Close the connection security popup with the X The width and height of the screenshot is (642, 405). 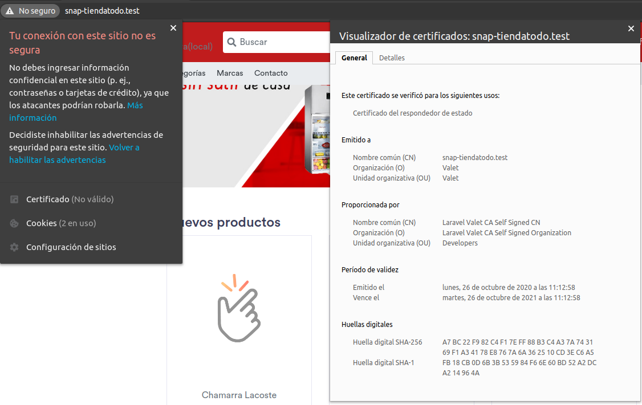[x=173, y=27]
